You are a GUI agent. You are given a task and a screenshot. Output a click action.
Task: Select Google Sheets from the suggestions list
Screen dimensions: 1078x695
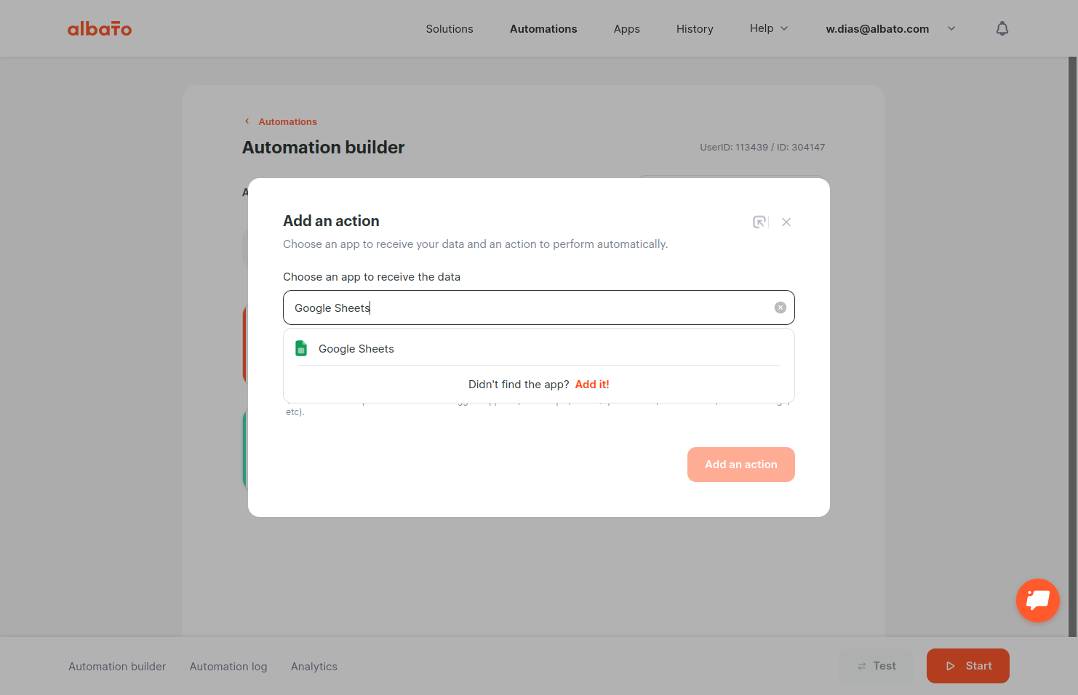click(539, 348)
